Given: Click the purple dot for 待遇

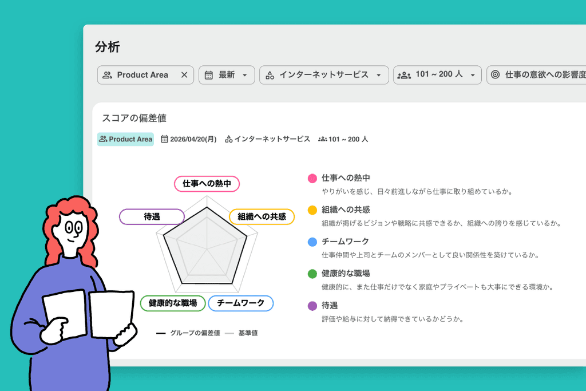Looking at the screenshot, I should [x=312, y=306].
